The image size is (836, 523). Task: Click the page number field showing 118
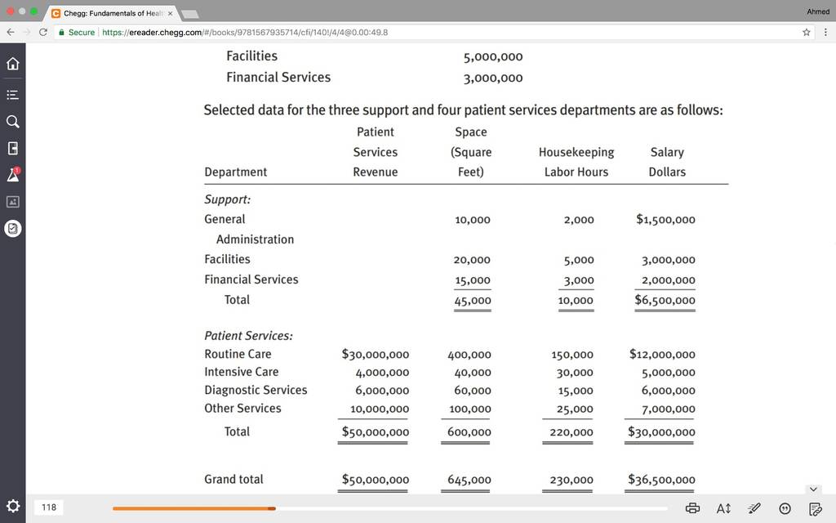click(49, 507)
